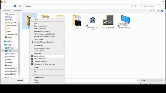Click WinRAR icon beside Add to archive
This screenshot has height=93, width=166.
pyautogui.click(x=32, y=56)
